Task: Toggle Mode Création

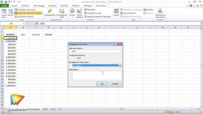Action: tap(80, 13)
